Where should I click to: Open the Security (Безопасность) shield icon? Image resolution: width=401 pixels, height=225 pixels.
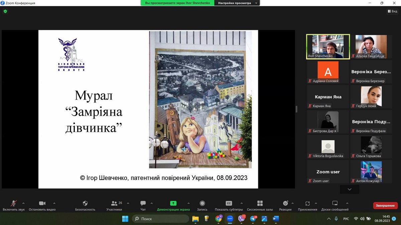[85, 204]
